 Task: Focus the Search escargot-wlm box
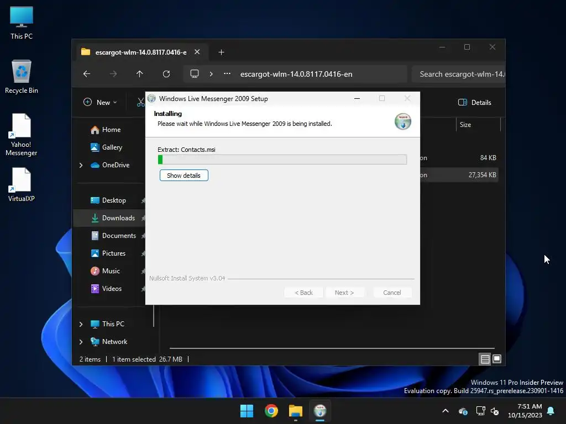point(458,74)
